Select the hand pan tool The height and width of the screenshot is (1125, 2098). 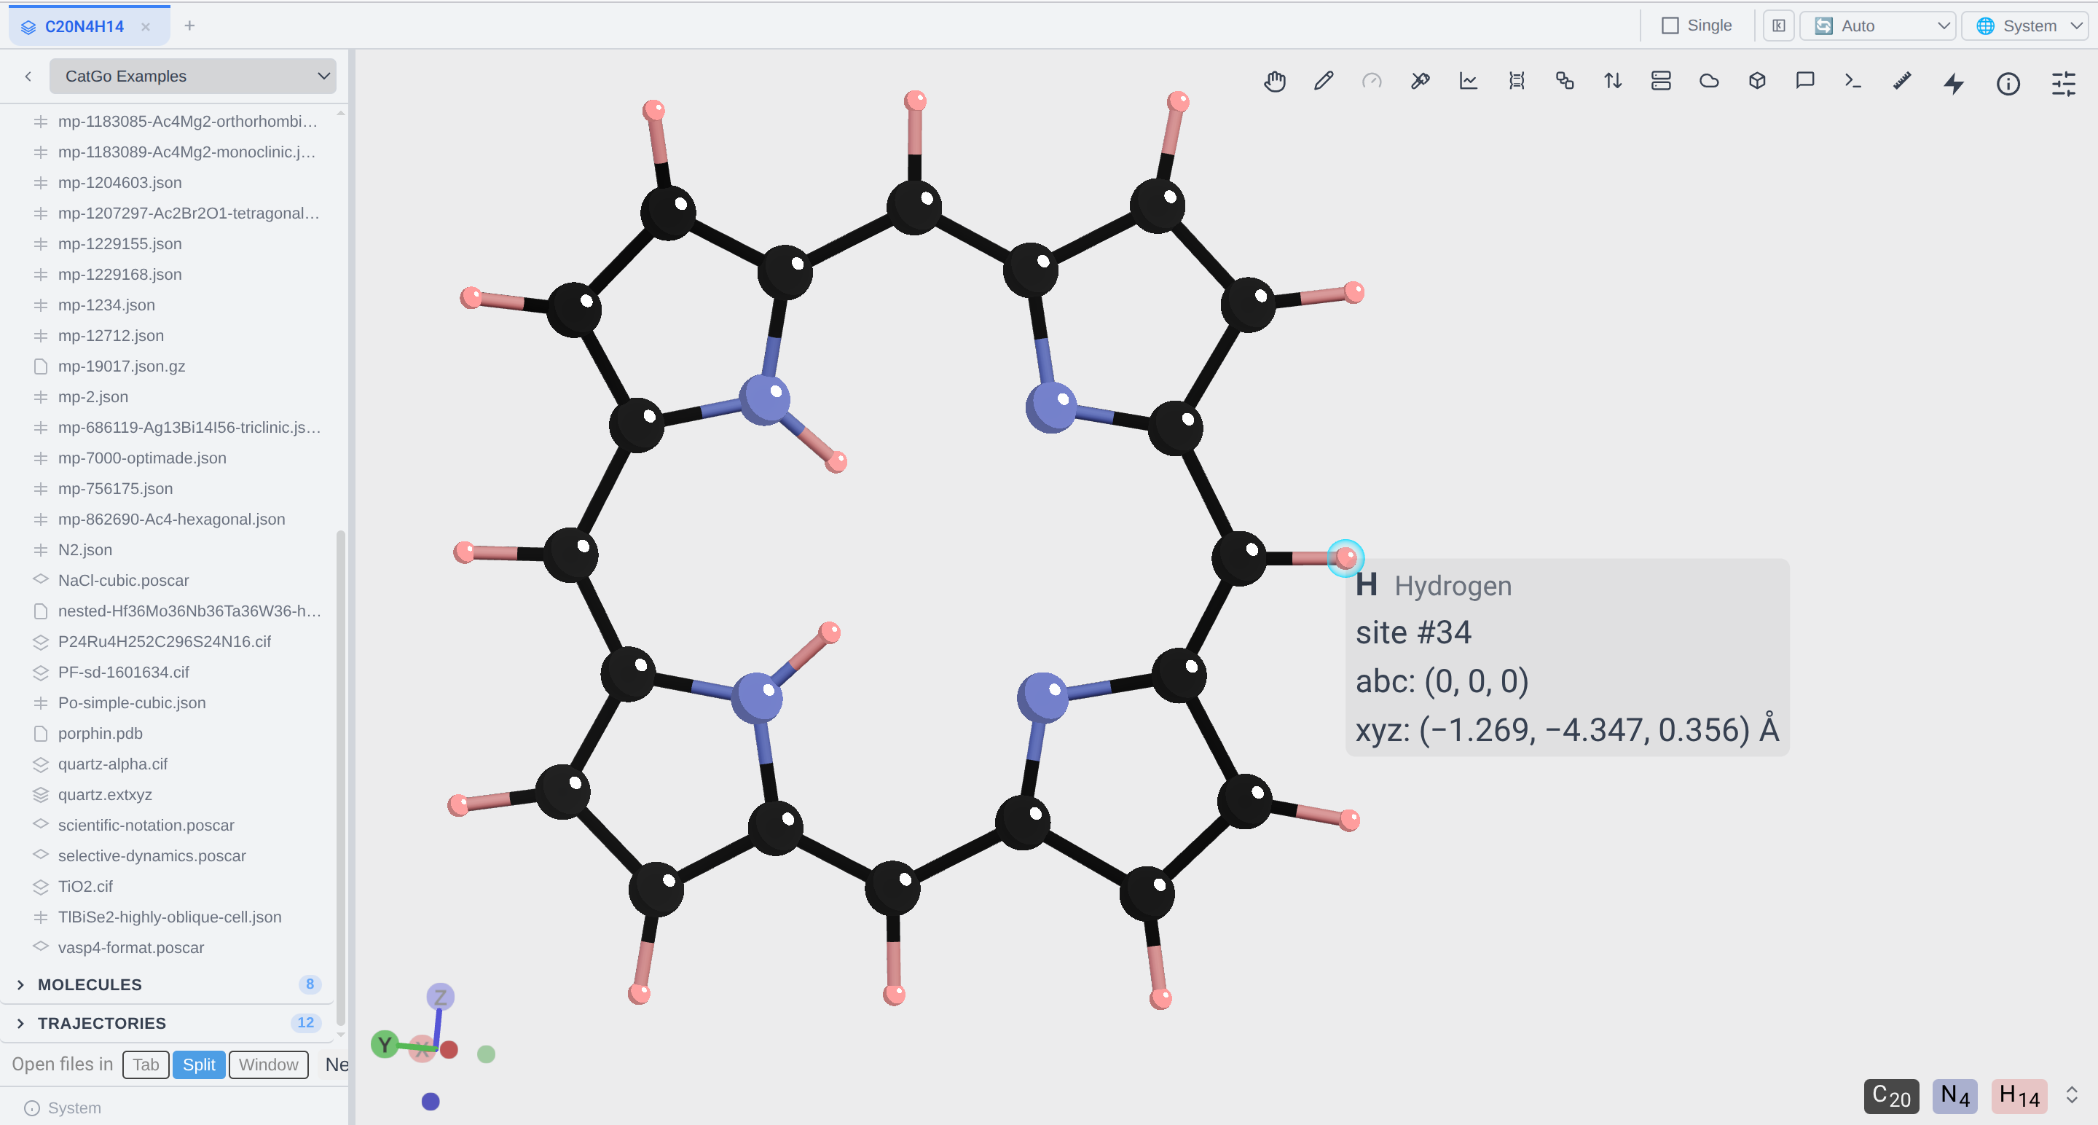click(x=1275, y=82)
